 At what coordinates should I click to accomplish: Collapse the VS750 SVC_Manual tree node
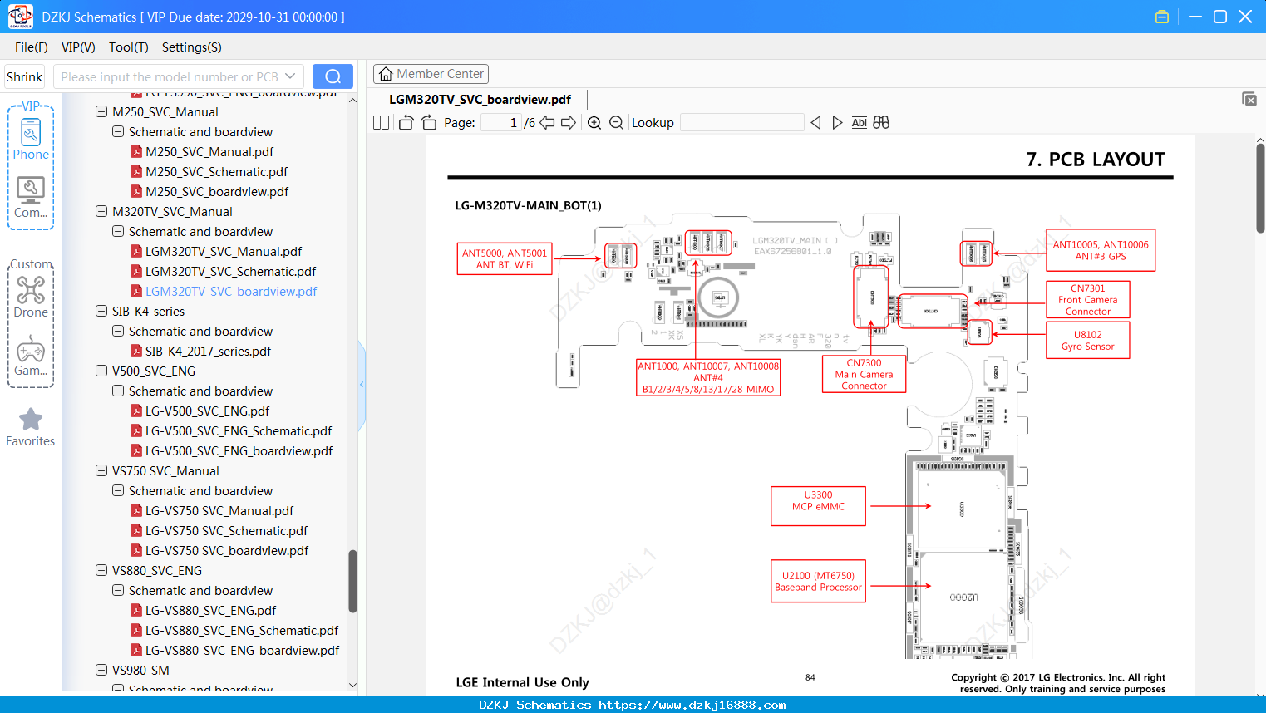[101, 470]
